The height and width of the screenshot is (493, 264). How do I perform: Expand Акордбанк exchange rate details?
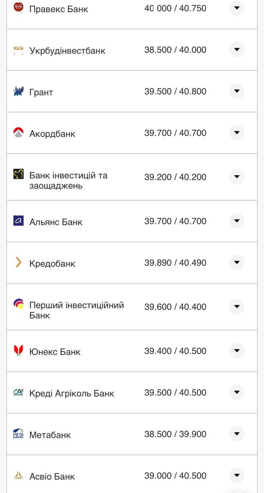237,133
